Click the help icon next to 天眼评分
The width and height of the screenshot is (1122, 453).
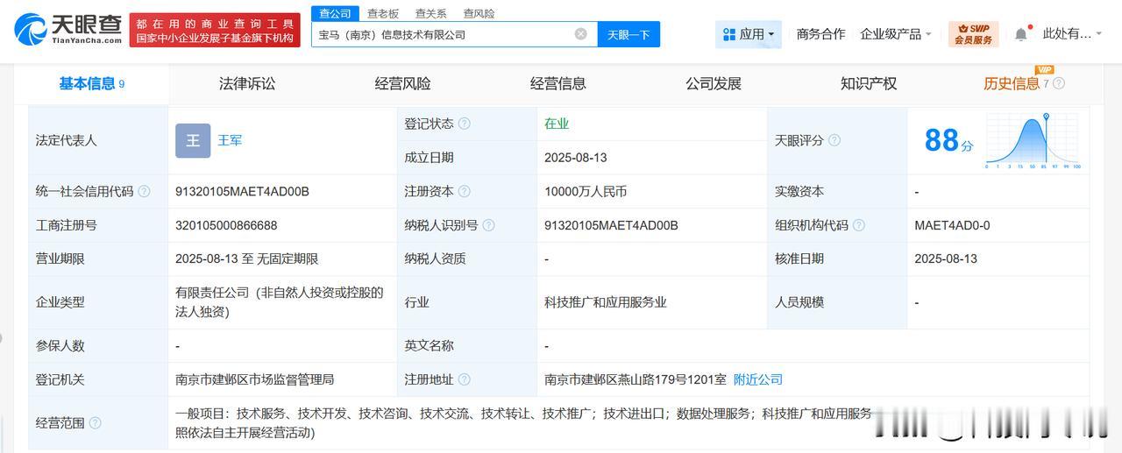tap(834, 140)
